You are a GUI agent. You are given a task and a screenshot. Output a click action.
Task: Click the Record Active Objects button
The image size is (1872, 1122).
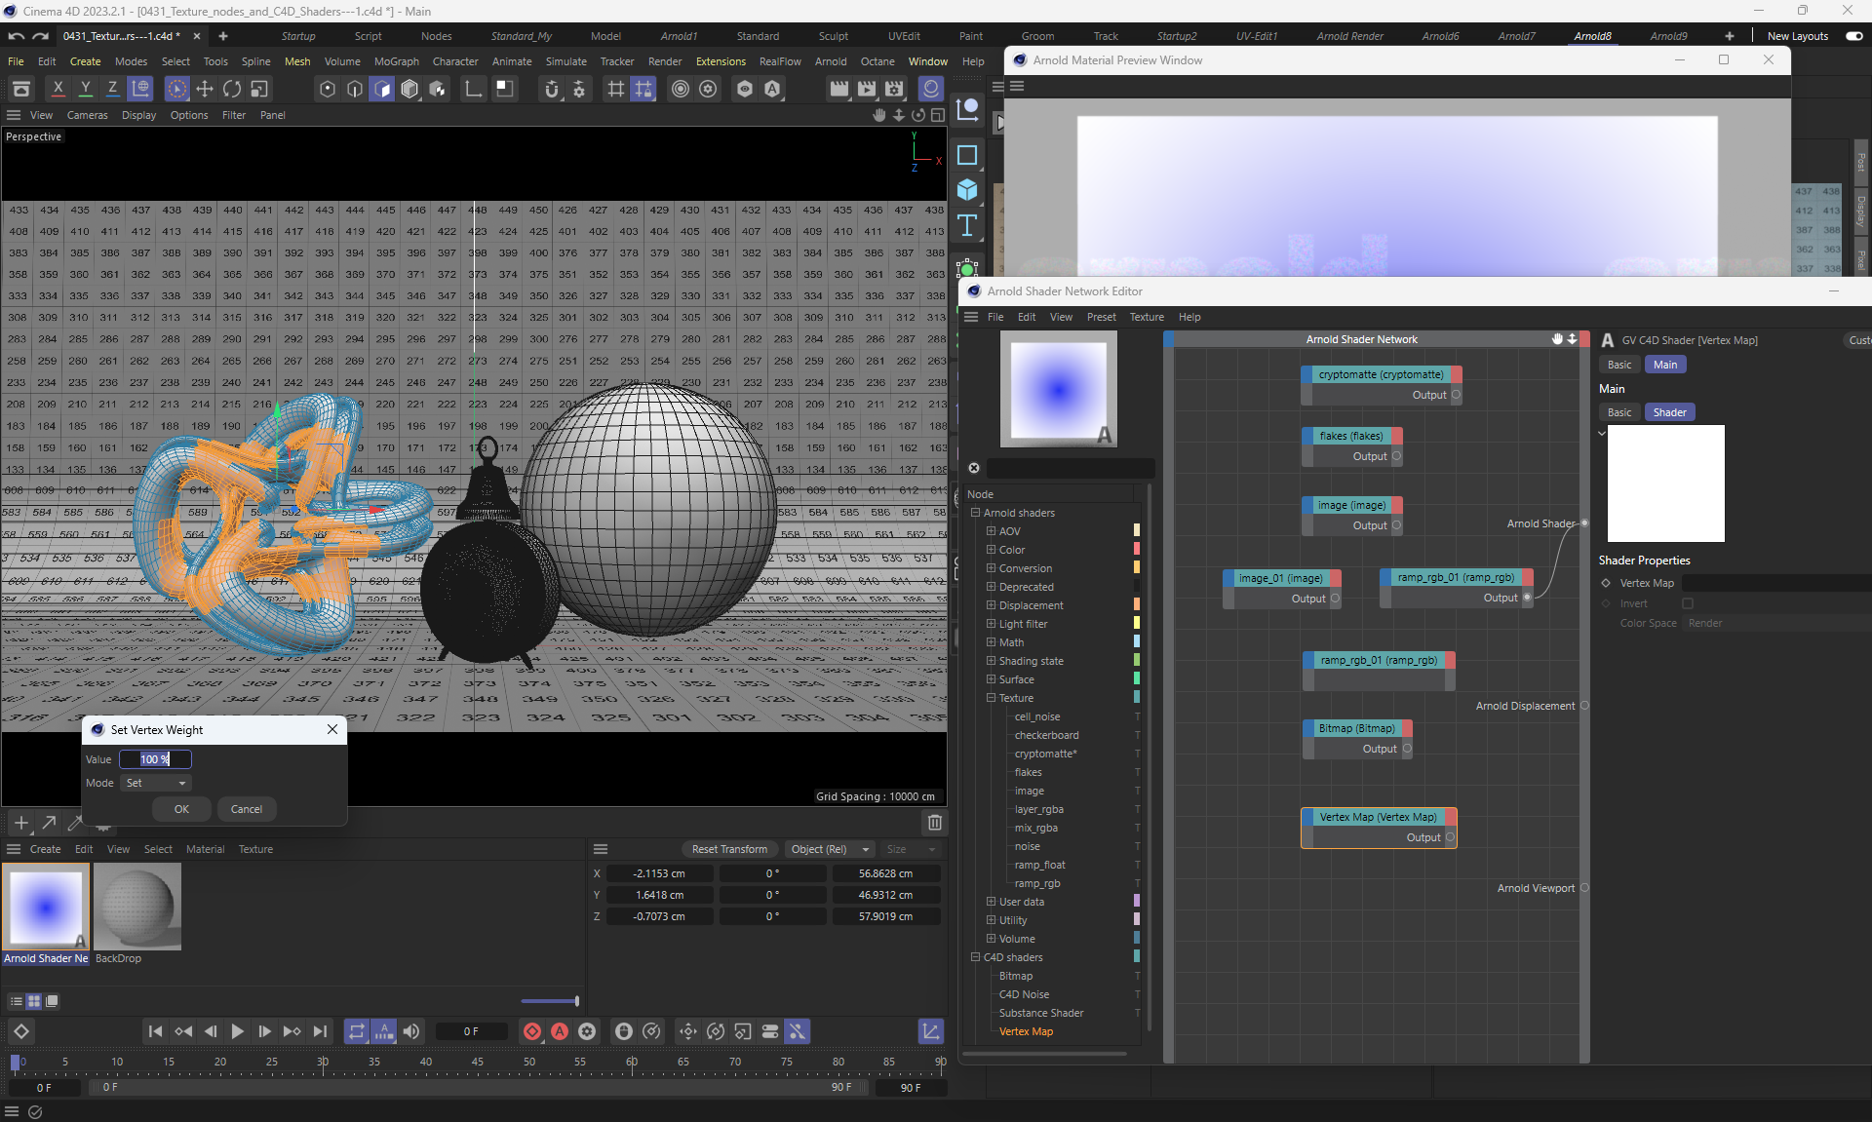(532, 1031)
